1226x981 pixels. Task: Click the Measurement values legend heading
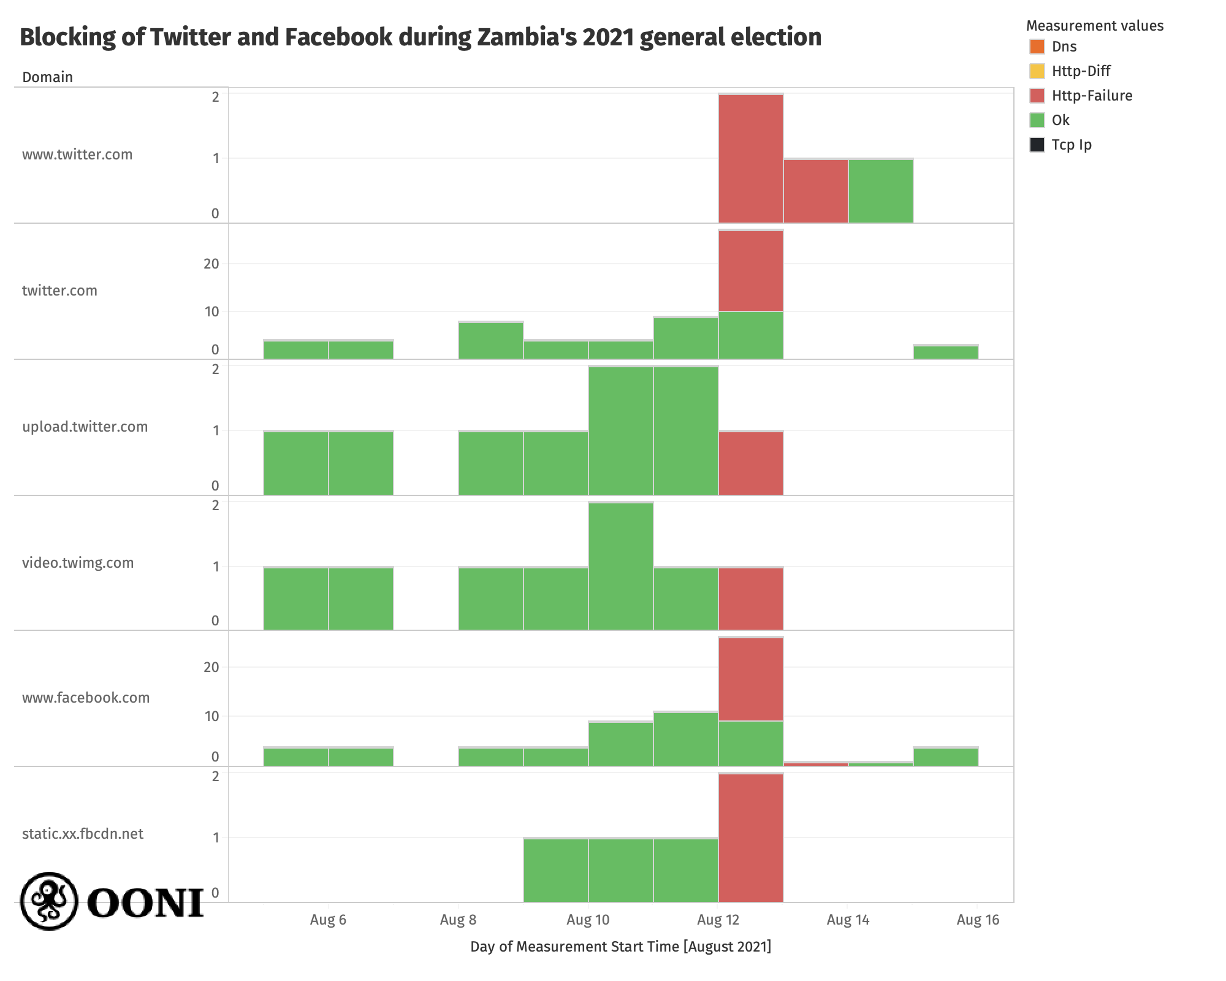tap(1094, 26)
